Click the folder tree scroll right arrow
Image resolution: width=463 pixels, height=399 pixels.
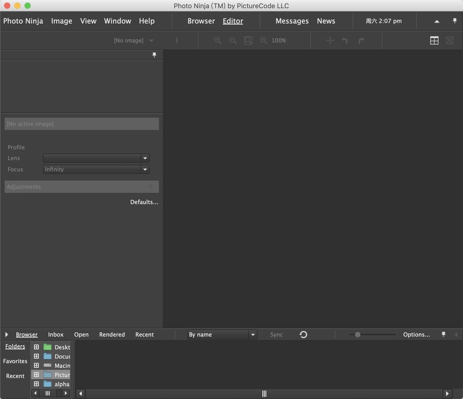tap(65, 393)
